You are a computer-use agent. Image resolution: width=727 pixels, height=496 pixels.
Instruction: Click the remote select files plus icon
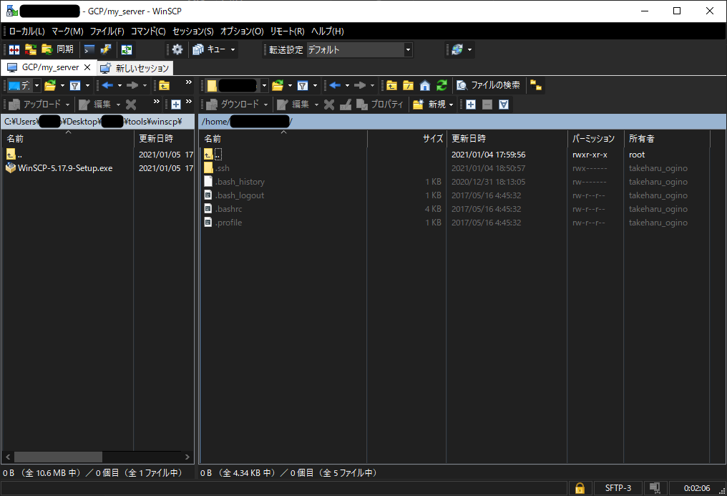click(471, 104)
